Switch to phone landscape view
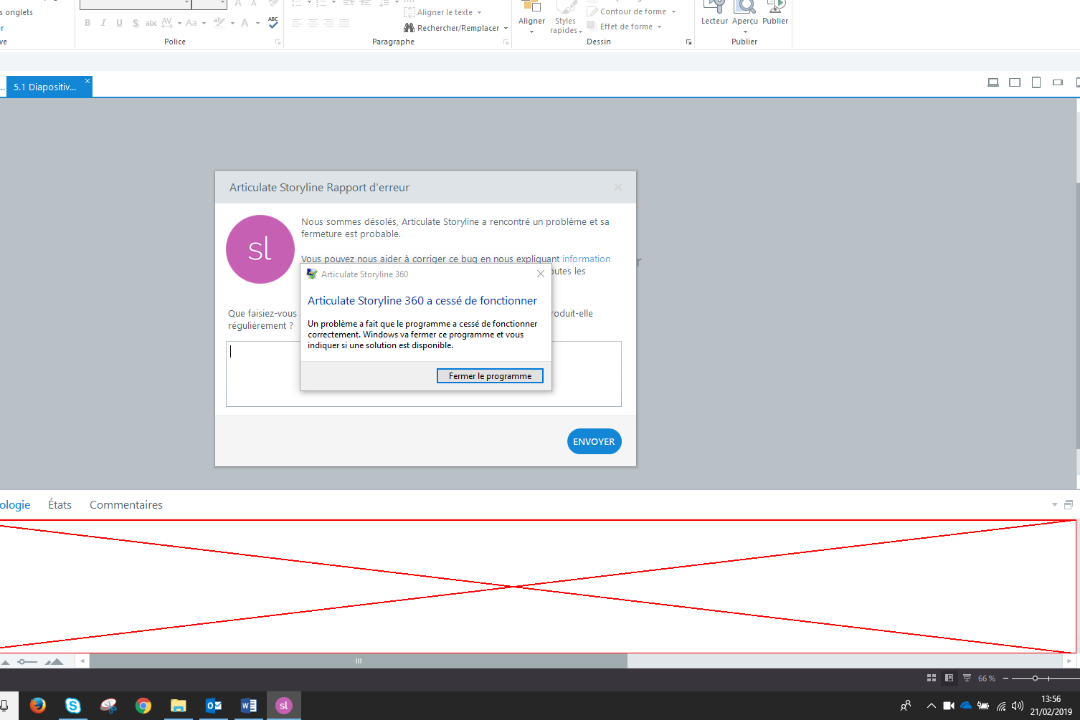Viewport: 1080px width, 720px height. [x=1058, y=82]
